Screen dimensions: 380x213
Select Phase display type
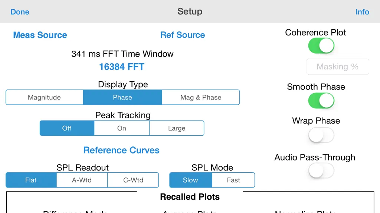pos(122,97)
